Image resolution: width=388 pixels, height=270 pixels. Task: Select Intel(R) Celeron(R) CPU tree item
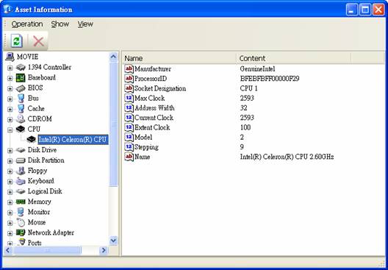(x=73, y=140)
